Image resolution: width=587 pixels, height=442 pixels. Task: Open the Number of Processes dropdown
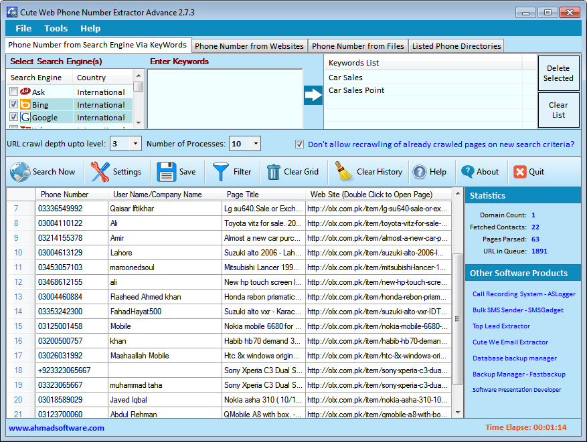pos(254,144)
